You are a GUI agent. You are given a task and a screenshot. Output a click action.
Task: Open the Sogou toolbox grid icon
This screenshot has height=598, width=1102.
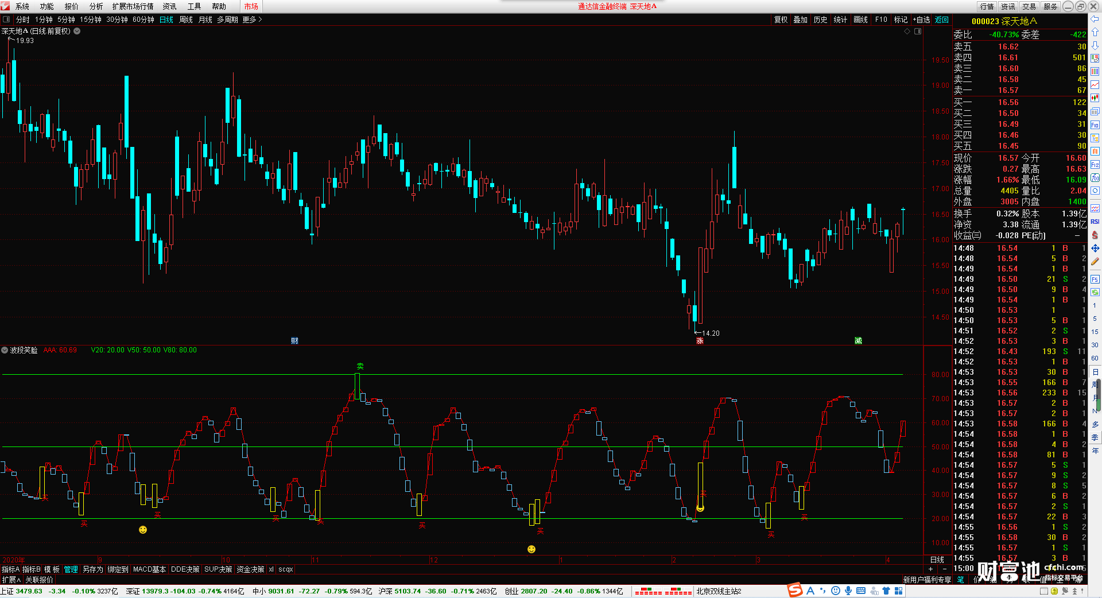tap(899, 591)
